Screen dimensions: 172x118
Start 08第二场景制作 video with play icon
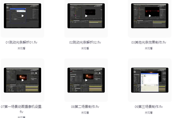click(86, 80)
